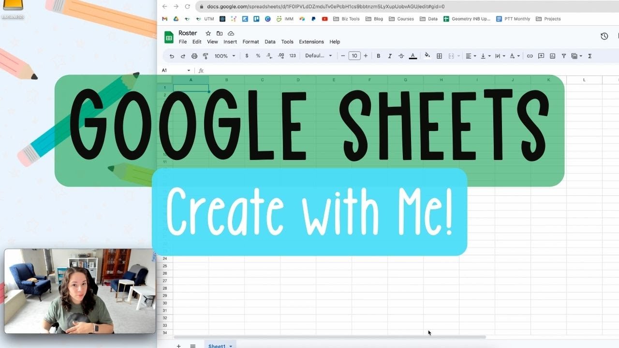
Task: Open the Biz Tools bookmark folder
Action: pos(346,19)
